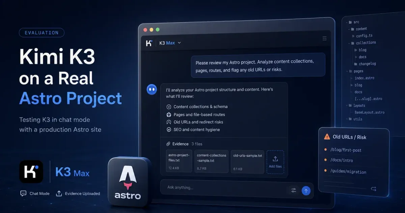The image size is (405, 213).
Task: Click the swap arrows icon in risk panel
Action: 373,189
